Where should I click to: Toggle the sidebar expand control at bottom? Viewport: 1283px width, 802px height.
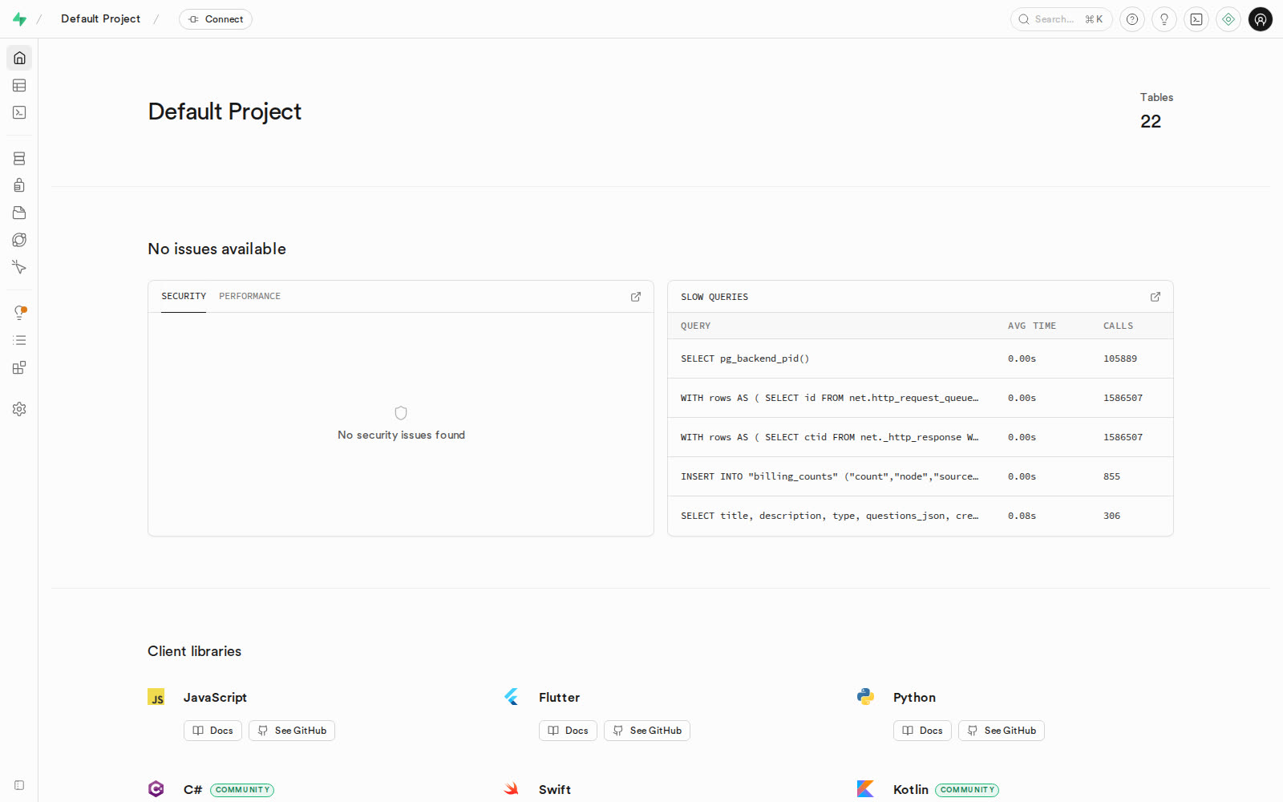(x=19, y=785)
